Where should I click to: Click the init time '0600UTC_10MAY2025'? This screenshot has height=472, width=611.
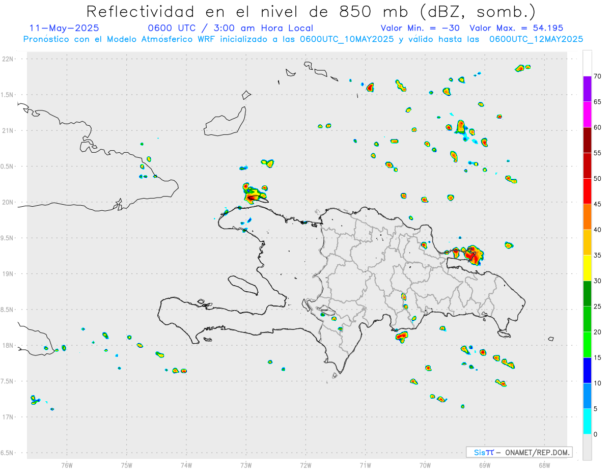346,39
